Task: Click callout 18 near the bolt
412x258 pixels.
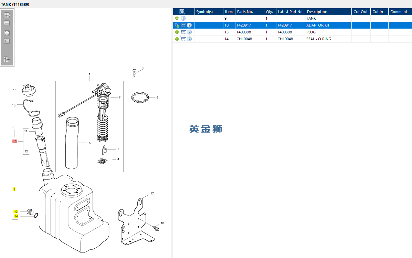Action: [162, 223]
